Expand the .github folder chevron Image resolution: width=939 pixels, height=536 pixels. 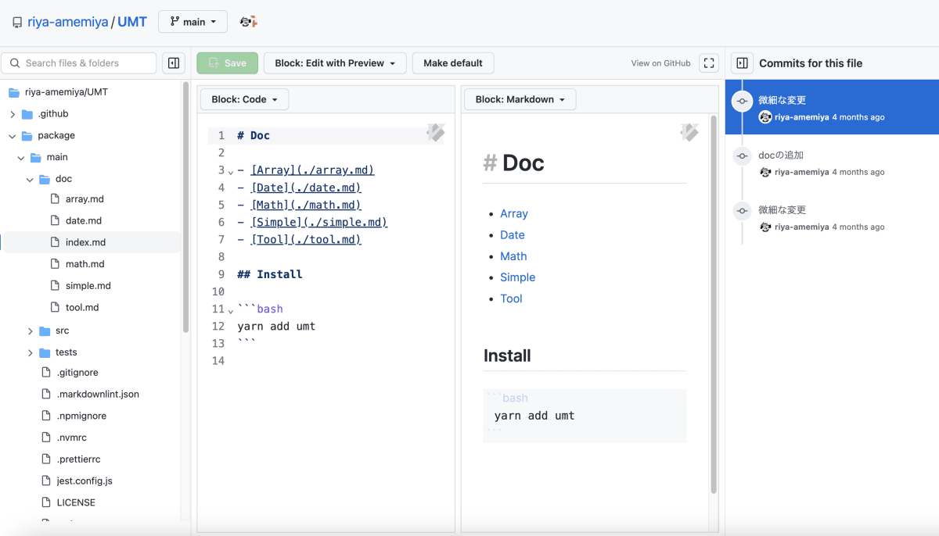click(13, 114)
